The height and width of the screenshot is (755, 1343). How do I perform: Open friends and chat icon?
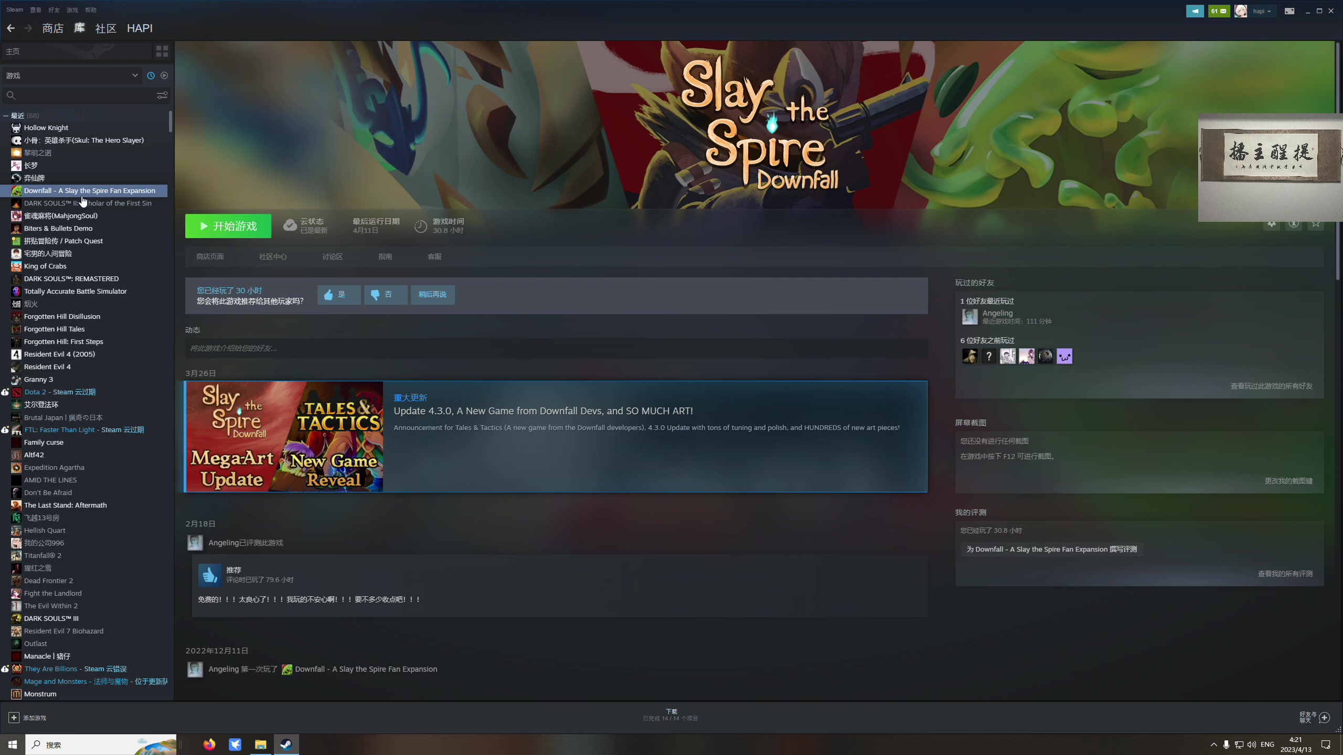coord(1324,717)
